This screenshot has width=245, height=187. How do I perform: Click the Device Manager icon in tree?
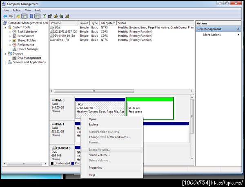click(x=14, y=49)
